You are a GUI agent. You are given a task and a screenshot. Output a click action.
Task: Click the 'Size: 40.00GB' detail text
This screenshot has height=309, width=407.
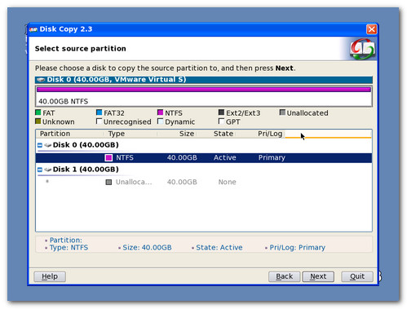click(147, 248)
